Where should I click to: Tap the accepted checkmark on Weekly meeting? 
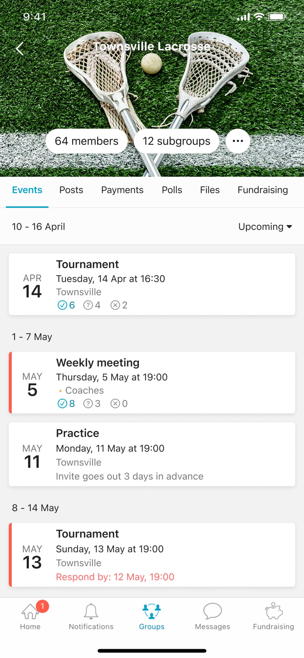coord(62,404)
